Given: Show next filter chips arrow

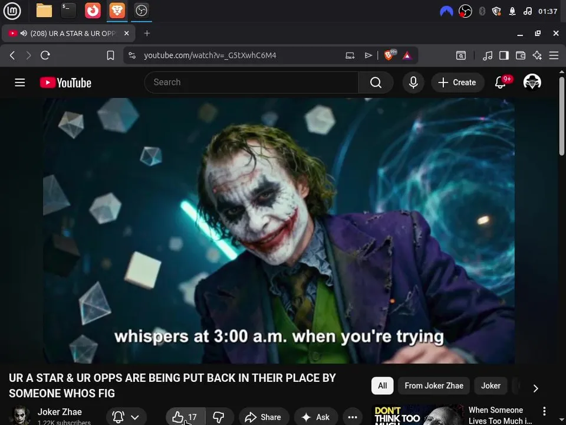Looking at the screenshot, I should [536, 388].
